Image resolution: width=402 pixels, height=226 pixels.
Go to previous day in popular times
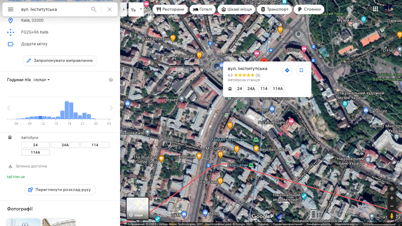pos(9,108)
